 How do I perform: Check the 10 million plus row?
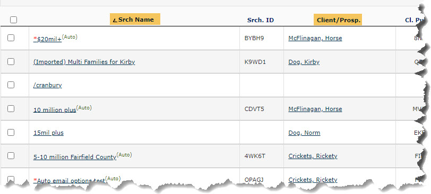click(11, 108)
